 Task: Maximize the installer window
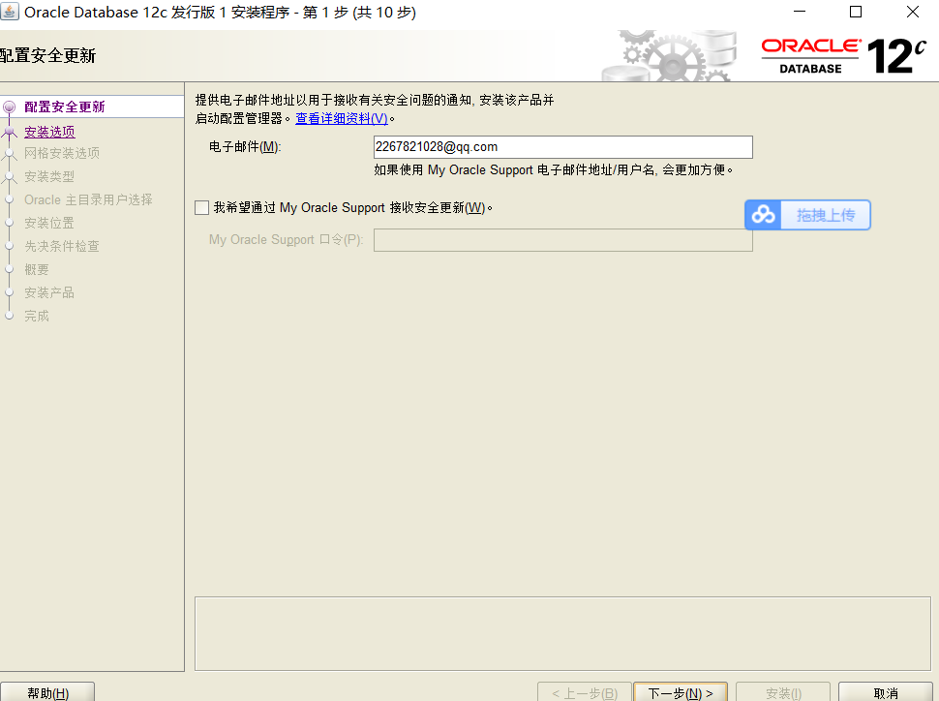856,12
